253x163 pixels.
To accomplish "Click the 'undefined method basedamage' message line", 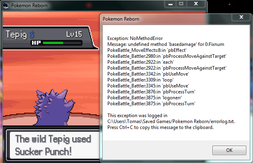I will pyautogui.click(x=166, y=44).
